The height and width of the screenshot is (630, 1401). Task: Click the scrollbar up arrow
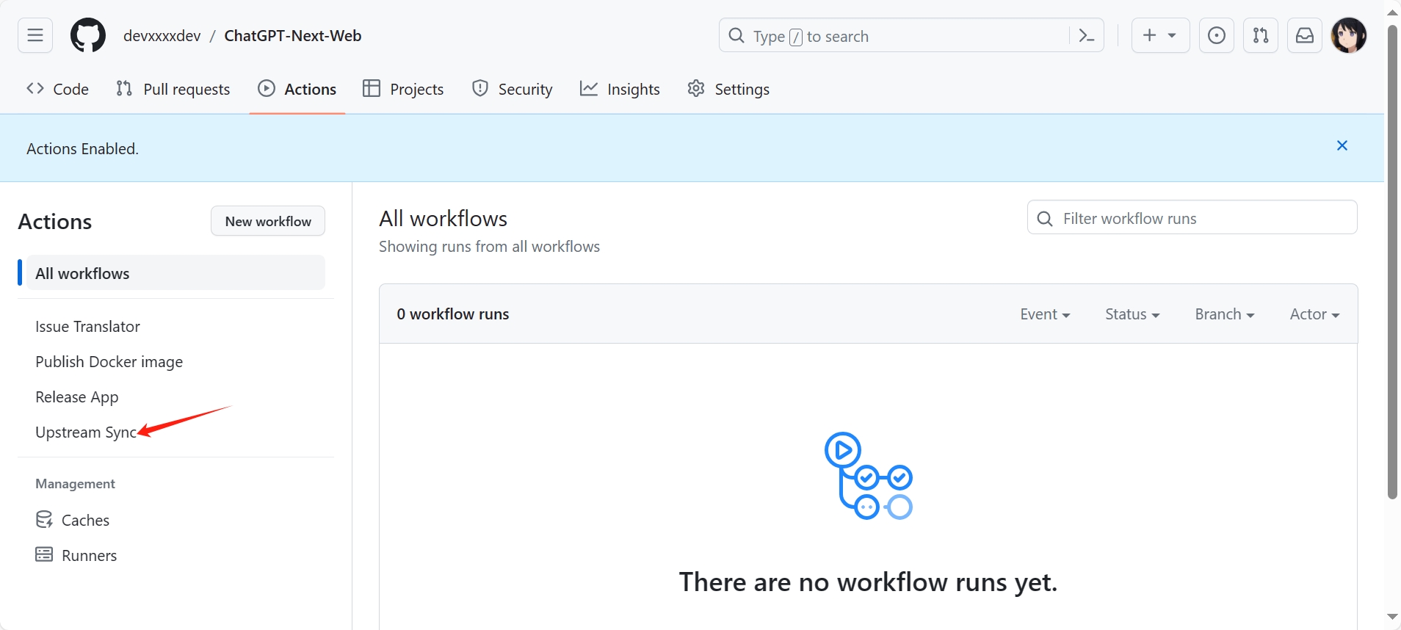coord(1392,12)
